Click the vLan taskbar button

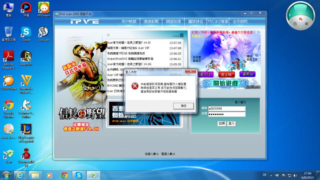coord(94,175)
